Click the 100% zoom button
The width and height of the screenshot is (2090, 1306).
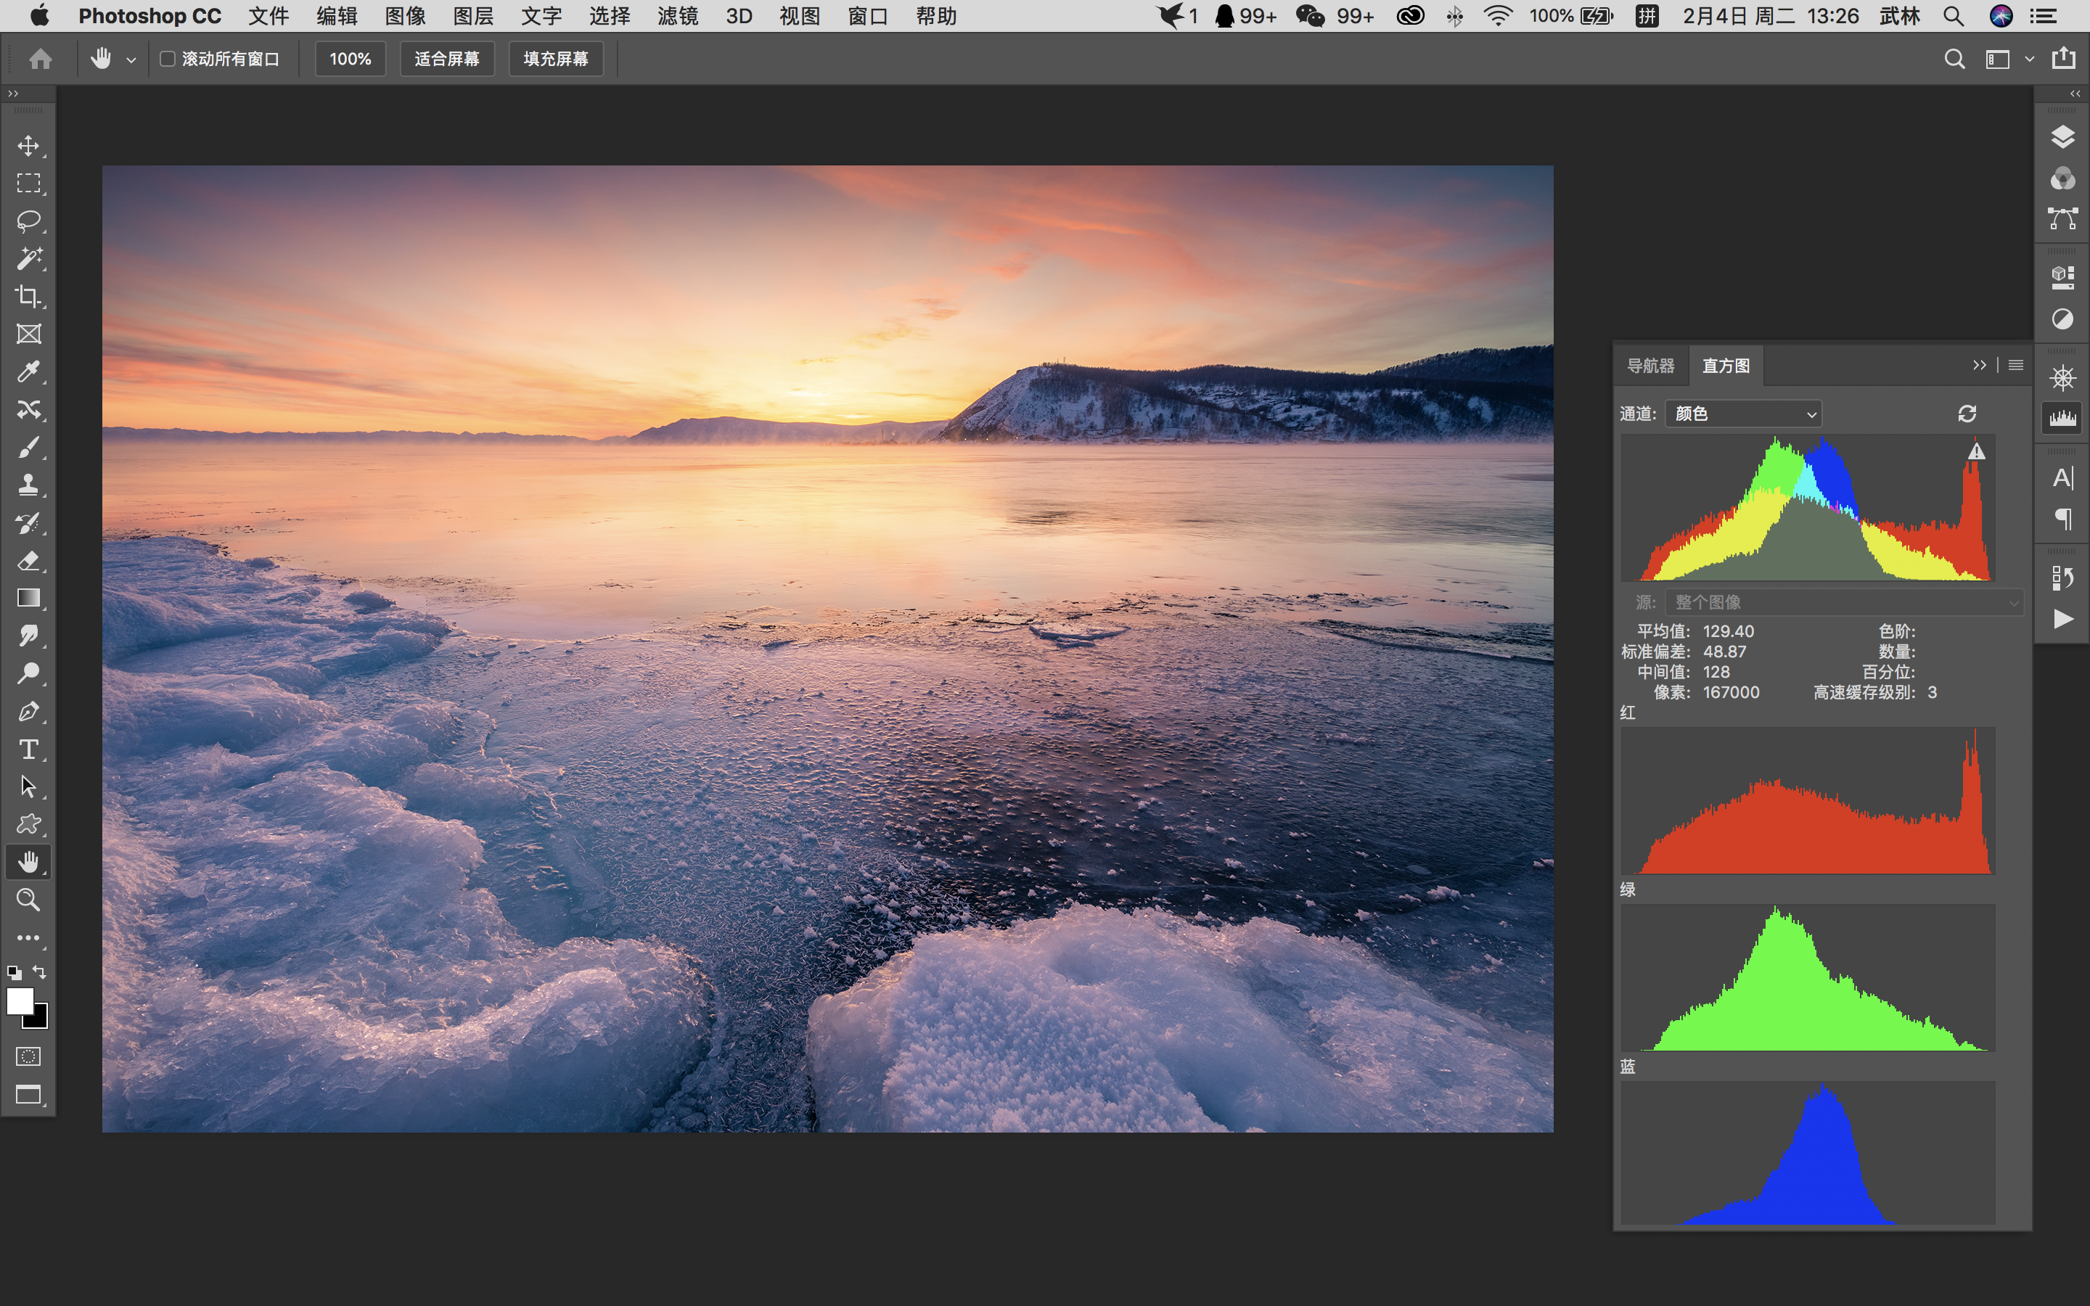(350, 59)
